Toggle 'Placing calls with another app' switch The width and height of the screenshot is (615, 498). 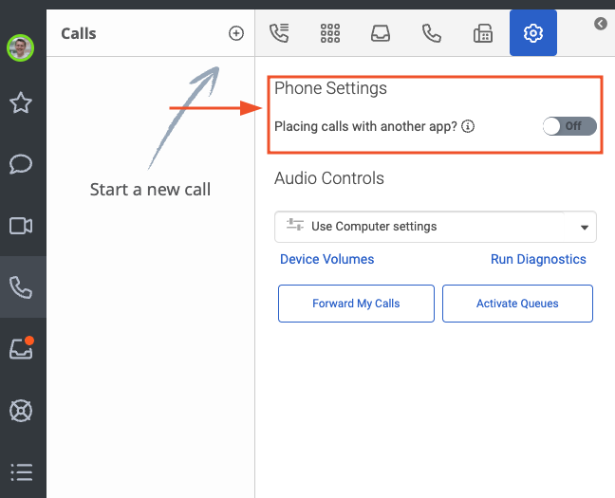click(569, 126)
